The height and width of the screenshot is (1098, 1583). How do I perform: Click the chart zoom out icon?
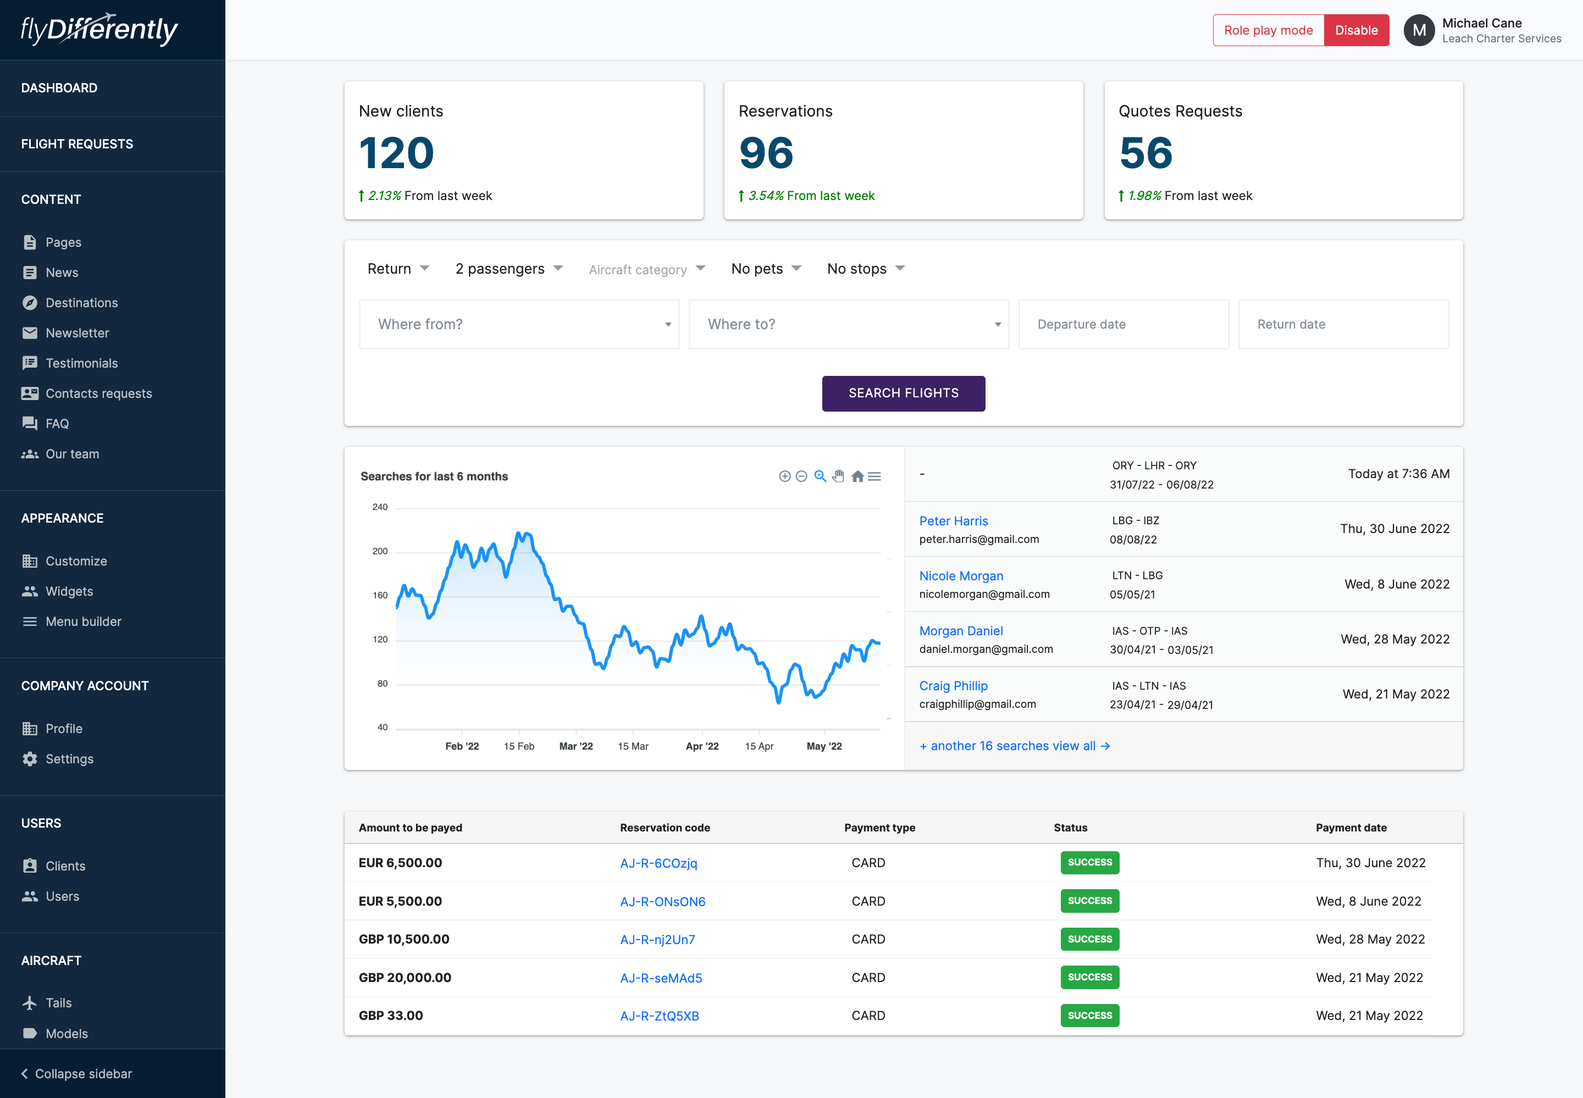tap(801, 476)
